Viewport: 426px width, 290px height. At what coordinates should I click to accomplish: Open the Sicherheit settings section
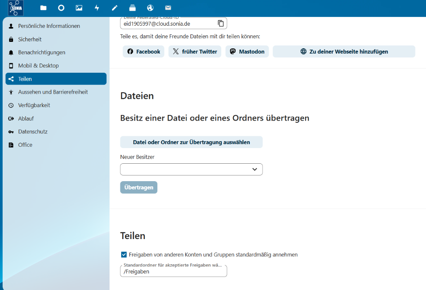[x=30, y=39]
